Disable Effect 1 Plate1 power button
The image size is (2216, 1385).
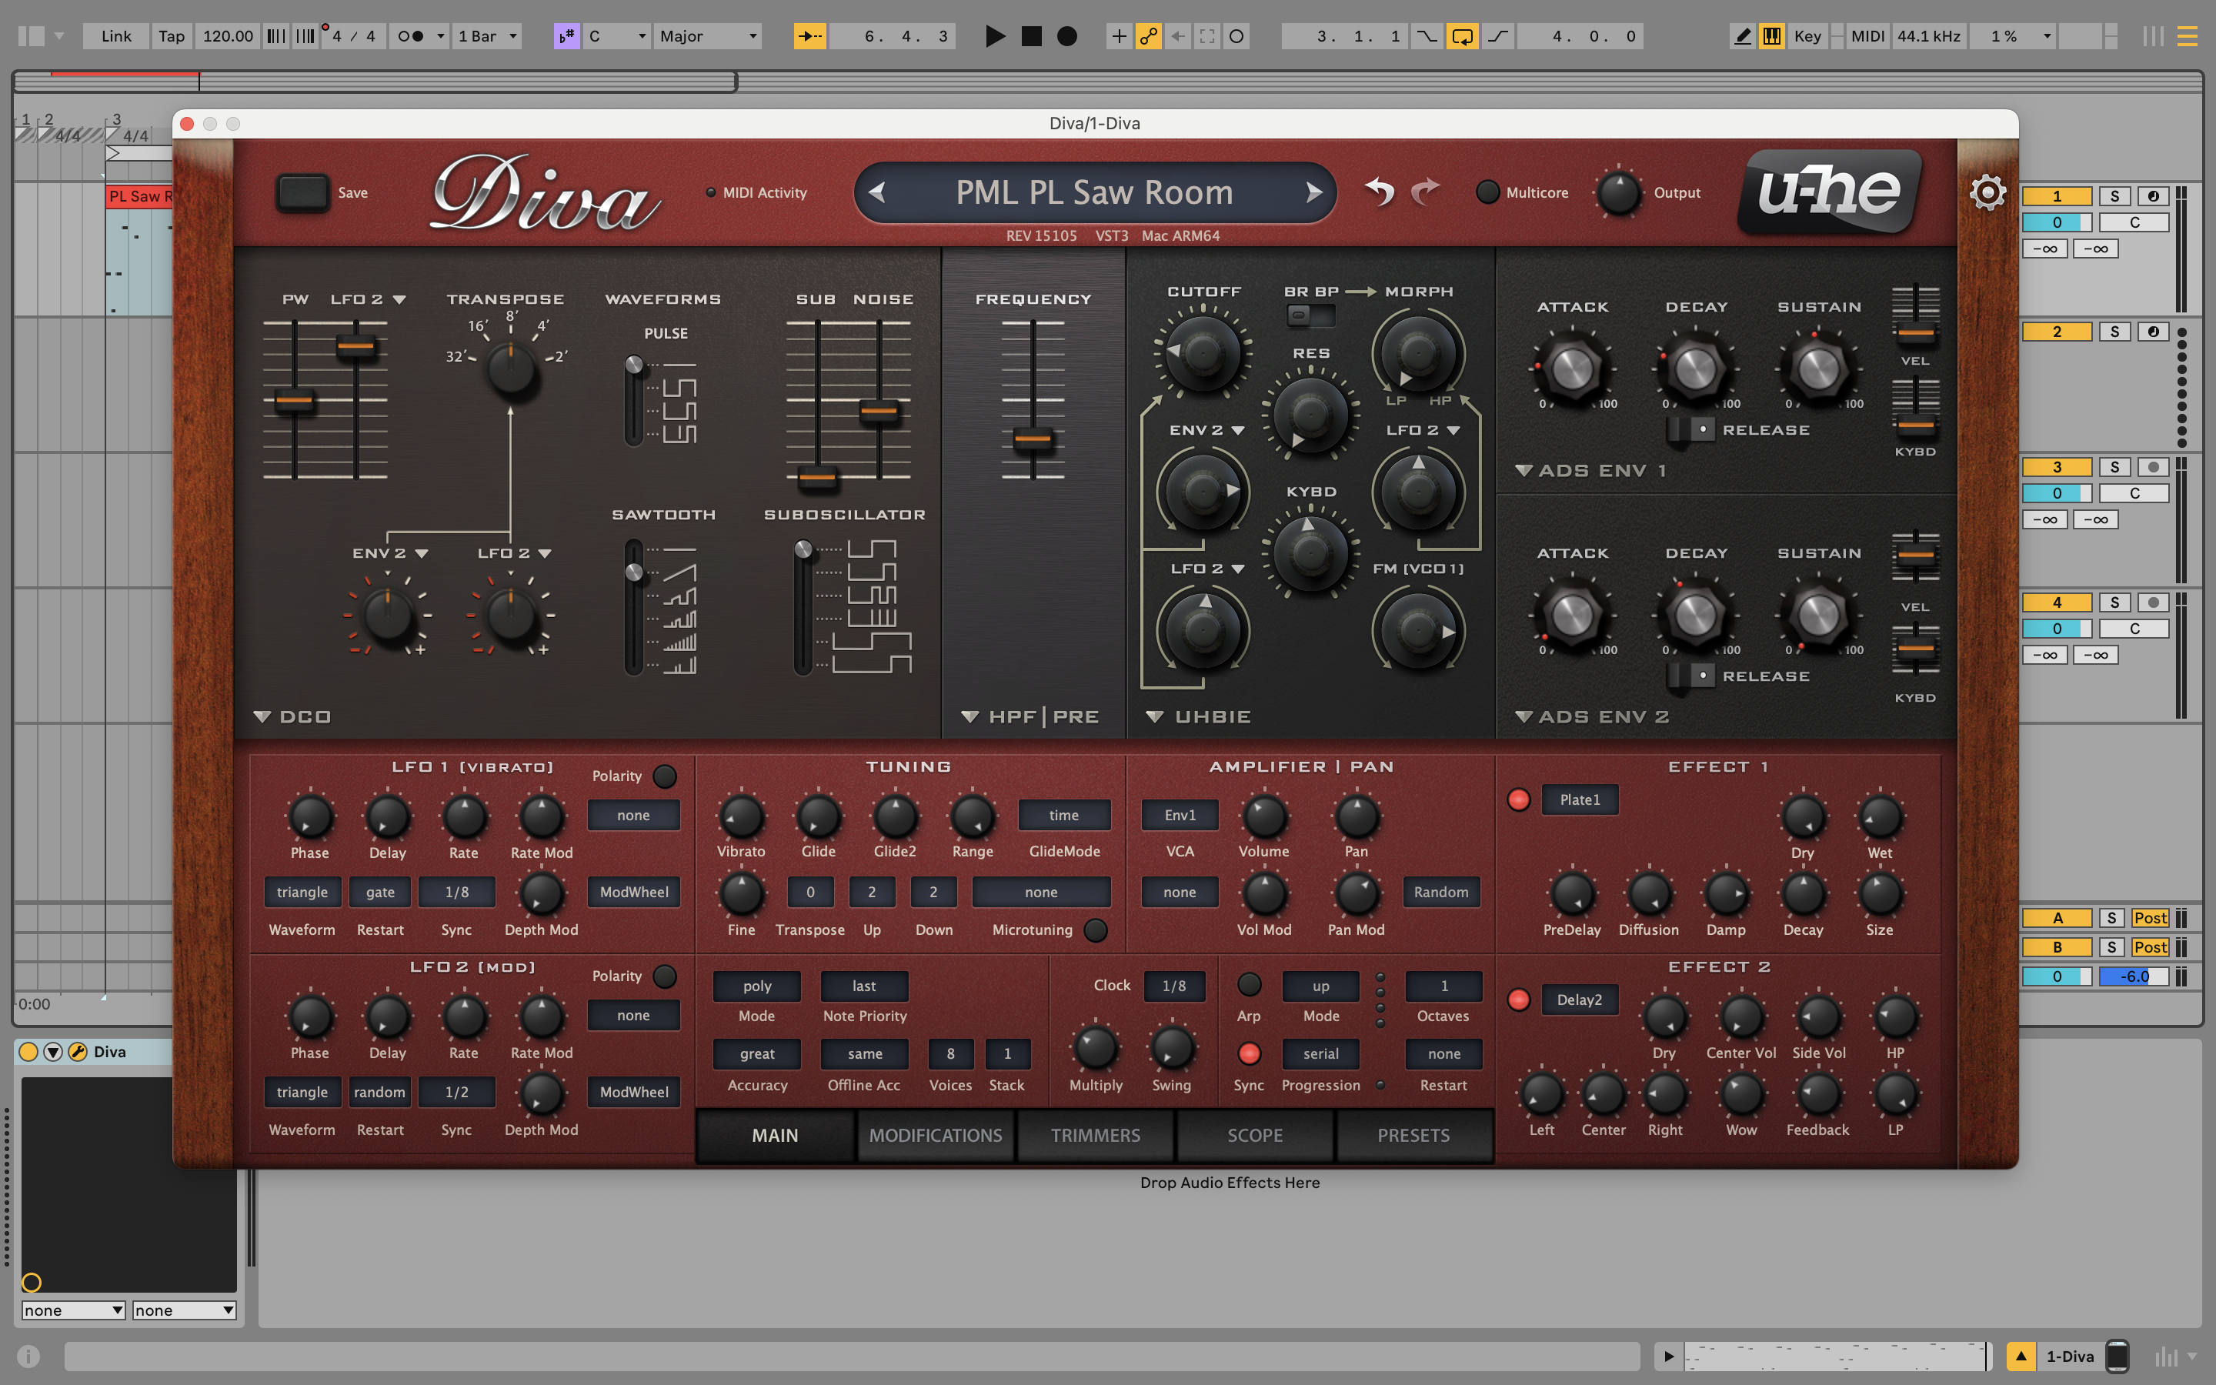(1518, 799)
